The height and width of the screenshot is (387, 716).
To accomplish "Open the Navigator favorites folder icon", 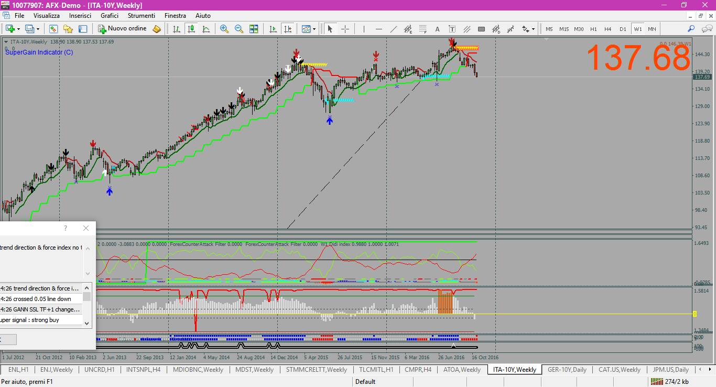I will click(68, 29).
